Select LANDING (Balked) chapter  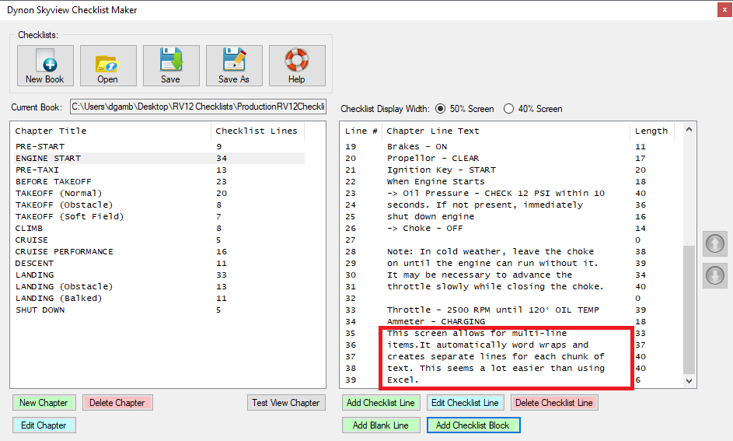(159, 299)
